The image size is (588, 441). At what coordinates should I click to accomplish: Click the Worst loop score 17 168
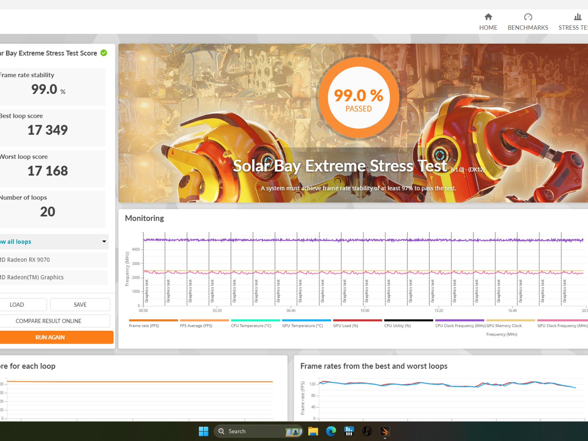coord(48,171)
